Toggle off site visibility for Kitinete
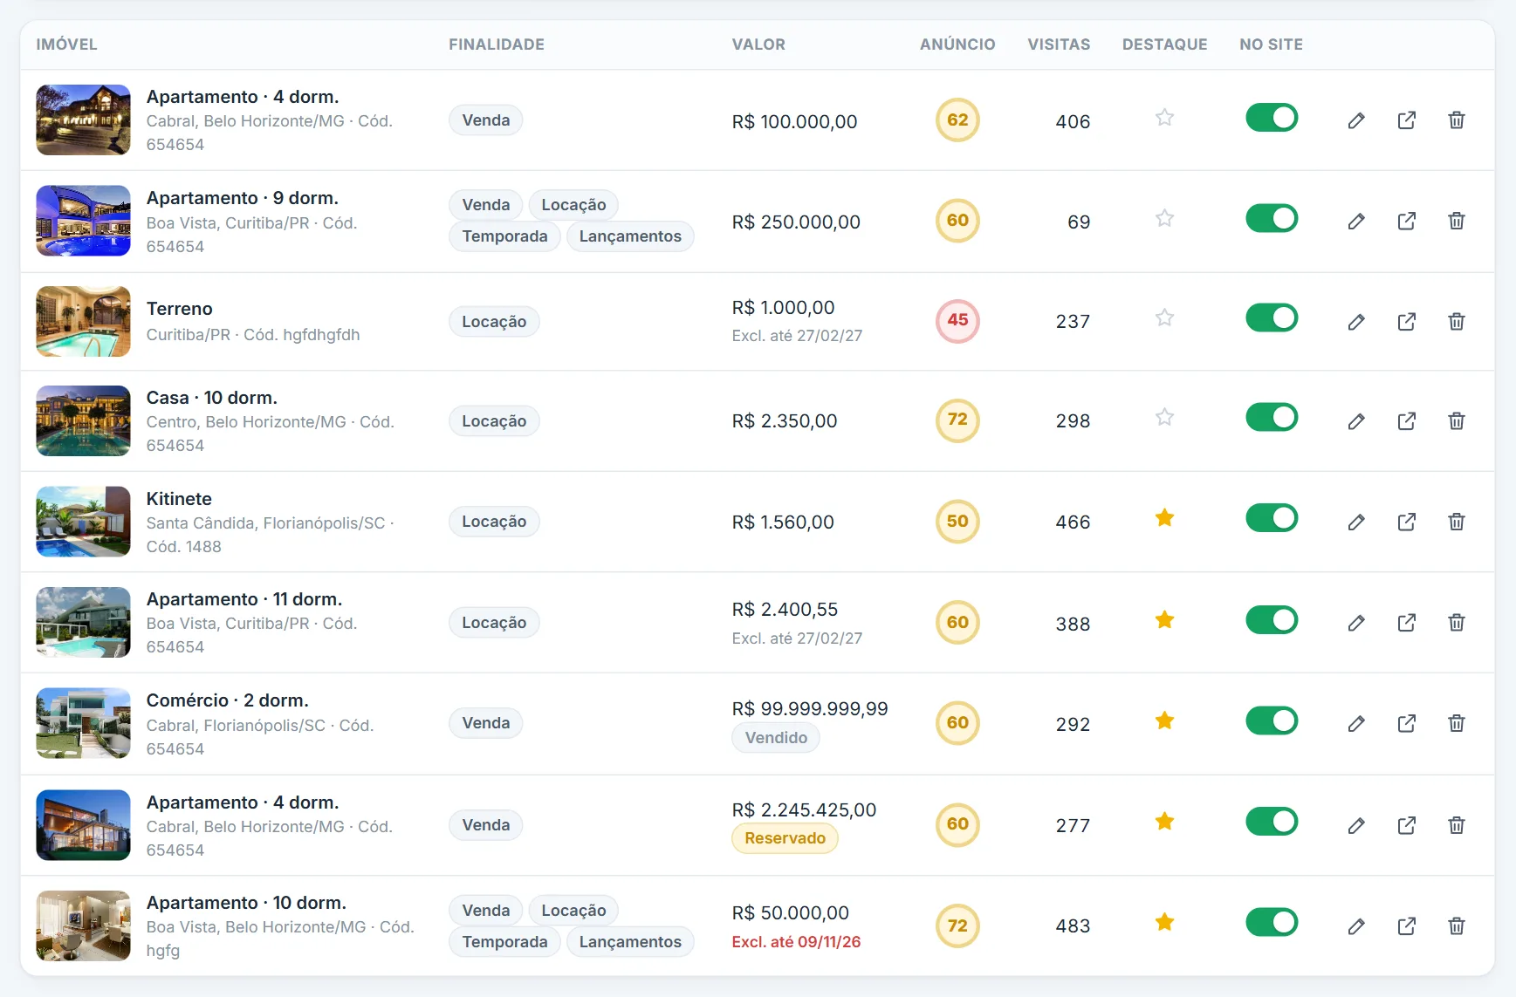 pyautogui.click(x=1271, y=518)
